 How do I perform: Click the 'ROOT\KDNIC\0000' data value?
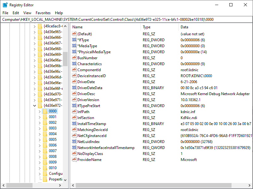click(196, 76)
